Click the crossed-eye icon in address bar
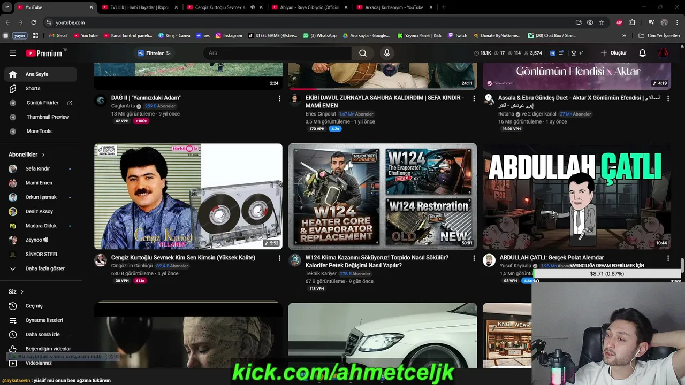The width and height of the screenshot is (685, 385). (590, 22)
